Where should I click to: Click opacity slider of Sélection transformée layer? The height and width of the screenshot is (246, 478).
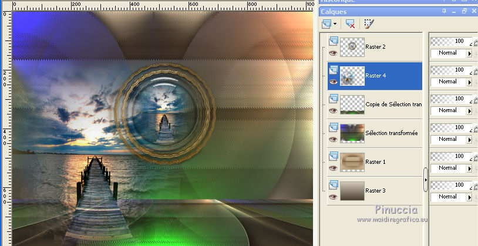pos(451,127)
